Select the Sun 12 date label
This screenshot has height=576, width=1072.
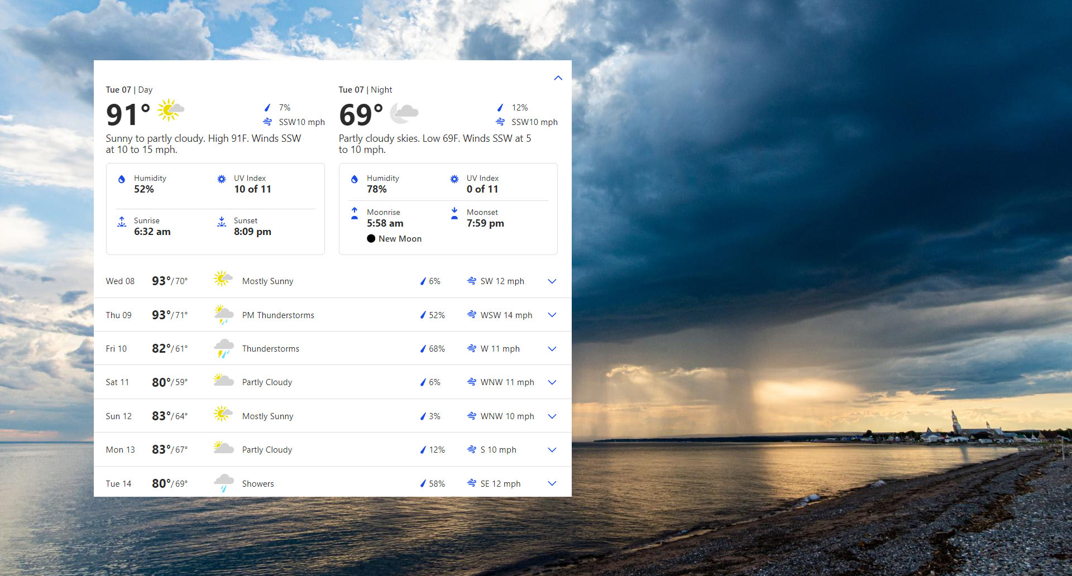(x=118, y=416)
